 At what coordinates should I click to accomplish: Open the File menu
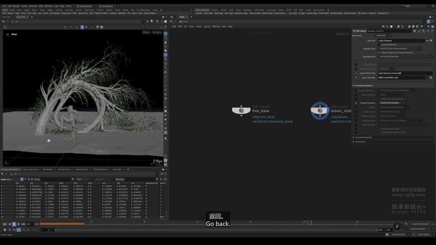(4, 6)
